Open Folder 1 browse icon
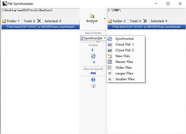Screen dimensions: 186x134 tap(4, 21)
